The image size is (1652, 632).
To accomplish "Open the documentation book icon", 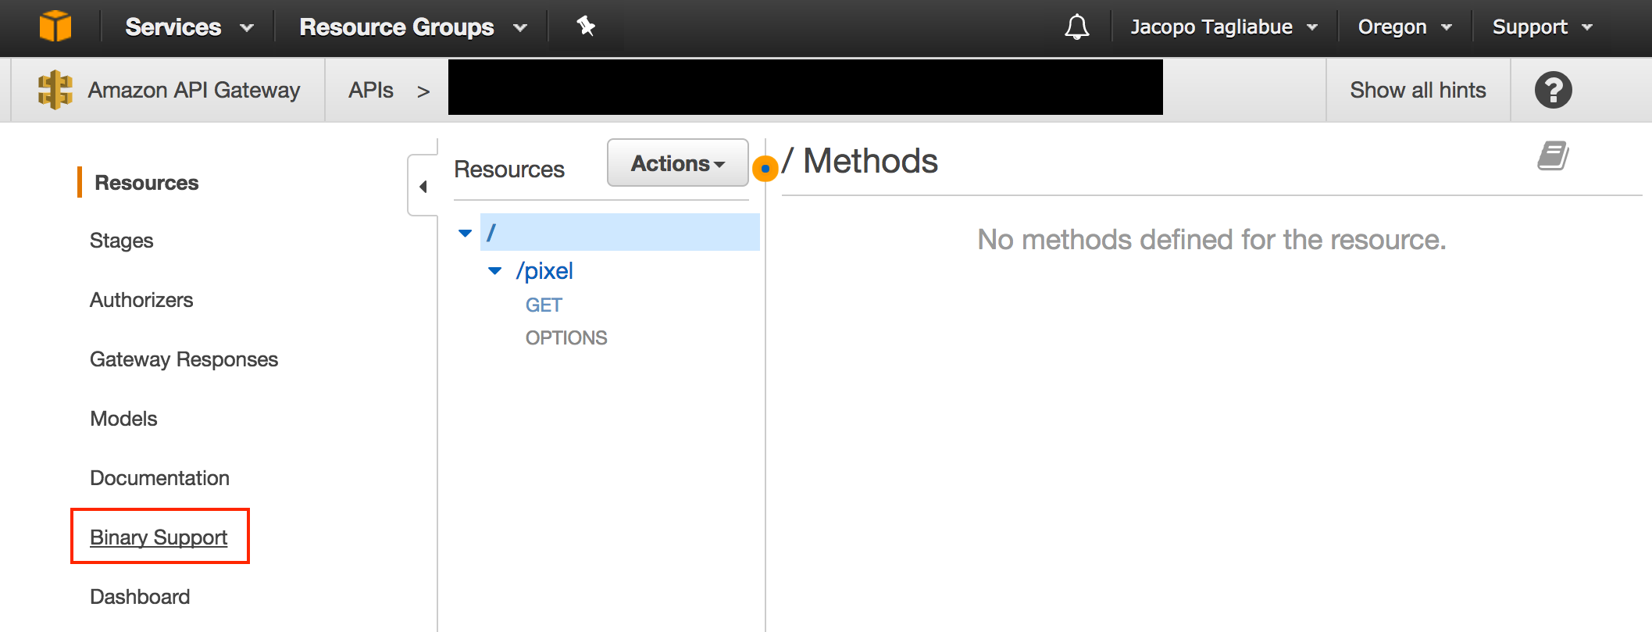I will 1553,155.
